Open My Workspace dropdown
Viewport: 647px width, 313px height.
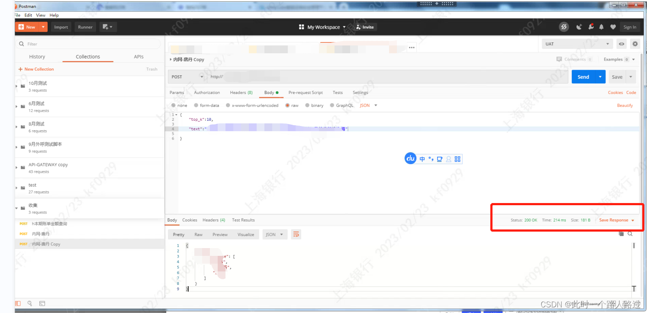point(327,27)
